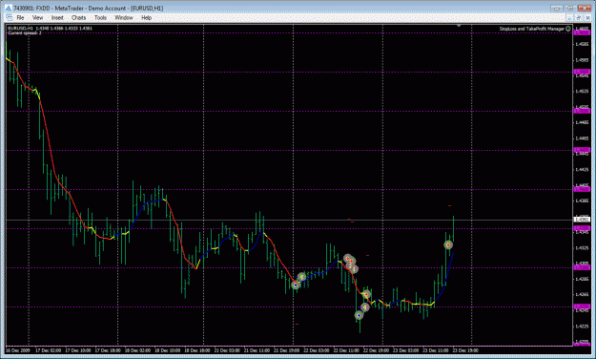Image resolution: width=596 pixels, height=359 pixels.
Task: Click the StopLoss and TakeProfit Manager smiley icon
Action: (x=568, y=29)
